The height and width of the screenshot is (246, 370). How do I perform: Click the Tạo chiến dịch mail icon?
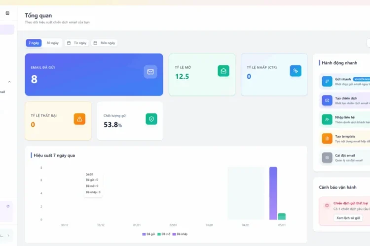(x=327, y=100)
